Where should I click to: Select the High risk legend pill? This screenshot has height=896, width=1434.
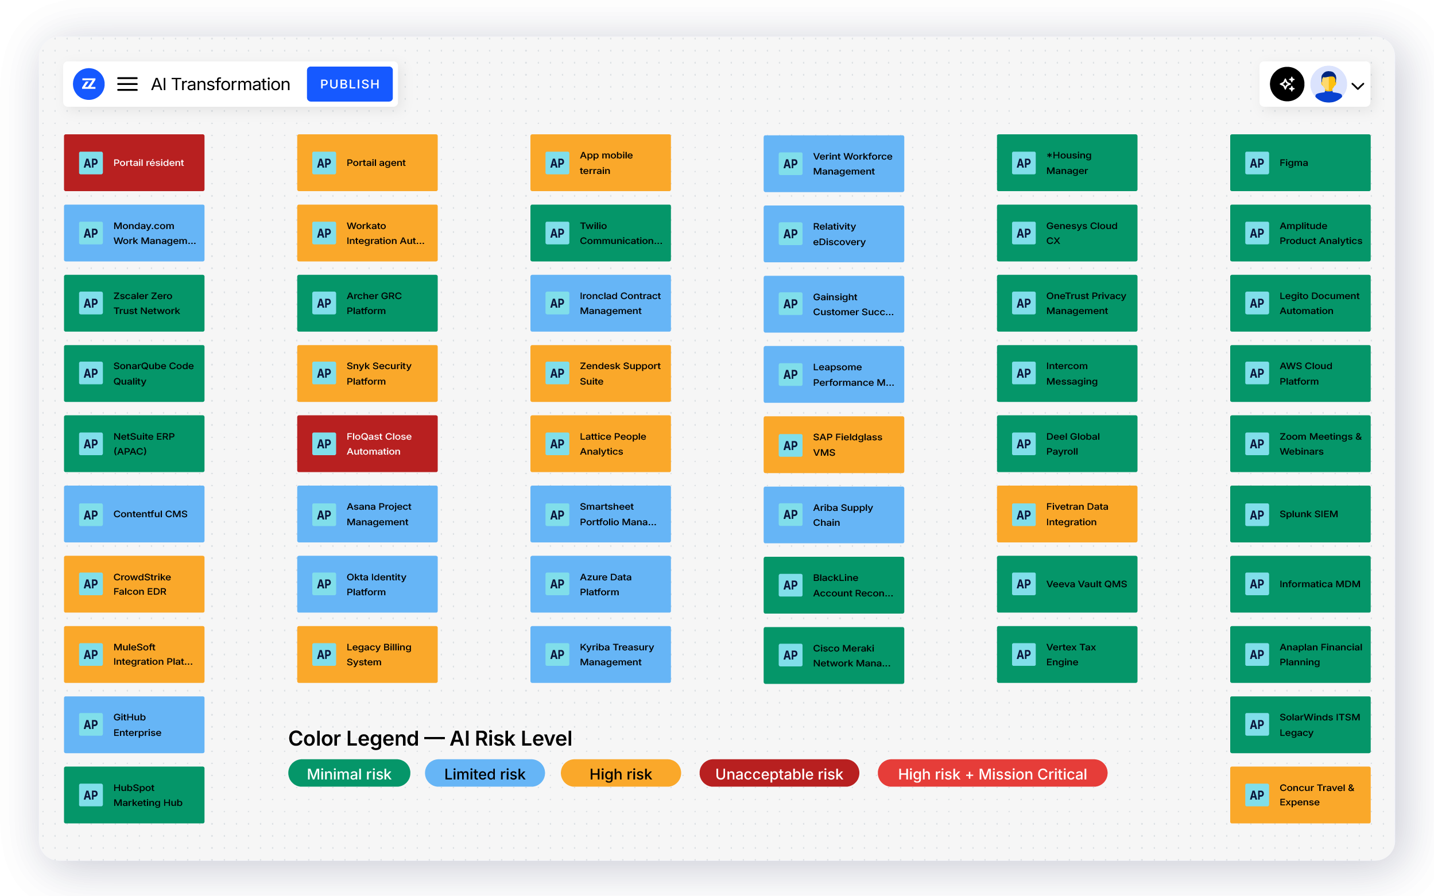point(621,773)
